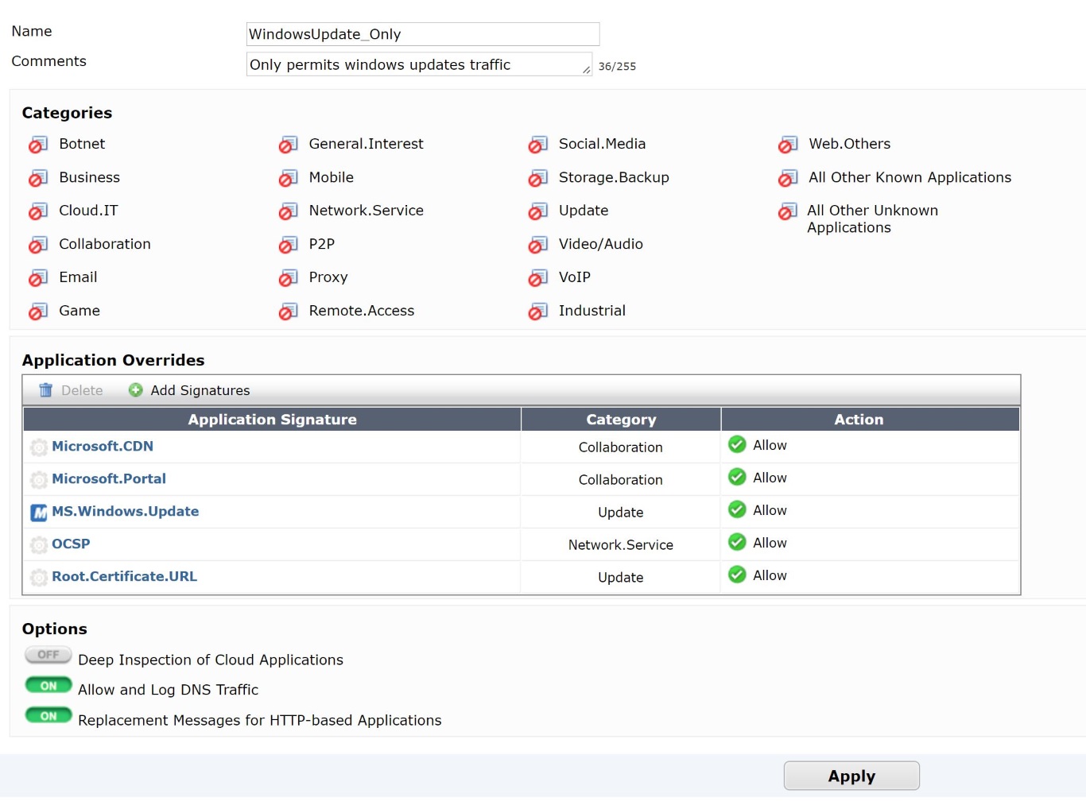Click the Application Signature column header
1086x809 pixels.
pyautogui.click(x=272, y=419)
